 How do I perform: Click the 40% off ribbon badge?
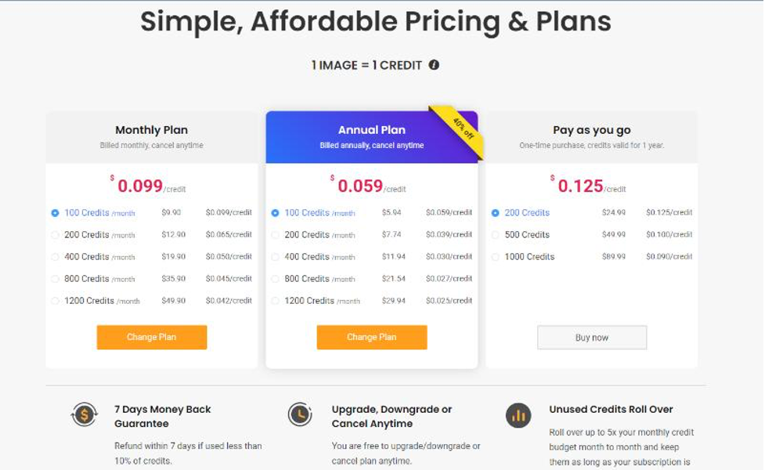461,129
